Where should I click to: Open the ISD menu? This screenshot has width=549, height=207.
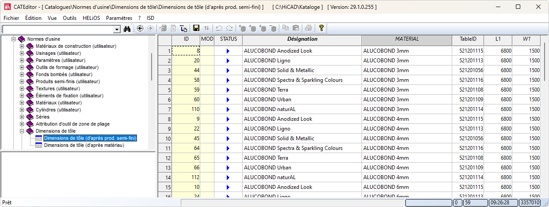coord(151,18)
